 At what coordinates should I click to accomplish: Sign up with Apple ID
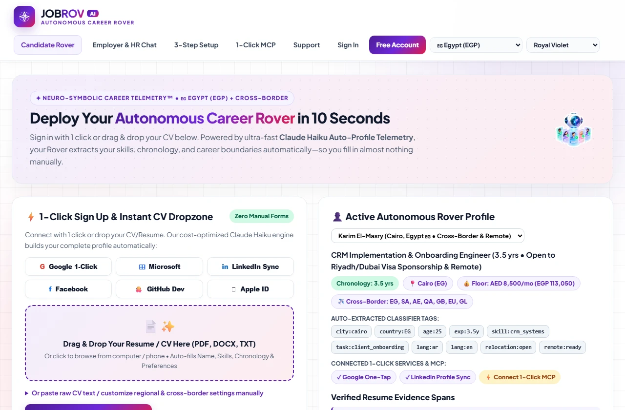[250, 289]
